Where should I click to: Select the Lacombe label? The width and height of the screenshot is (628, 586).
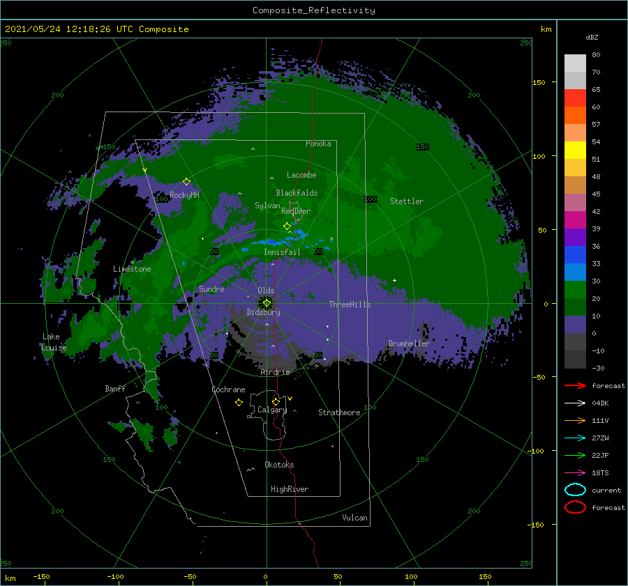pos(301,175)
